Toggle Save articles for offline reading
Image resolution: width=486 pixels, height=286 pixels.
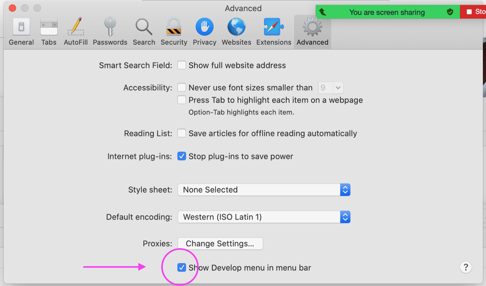182,133
